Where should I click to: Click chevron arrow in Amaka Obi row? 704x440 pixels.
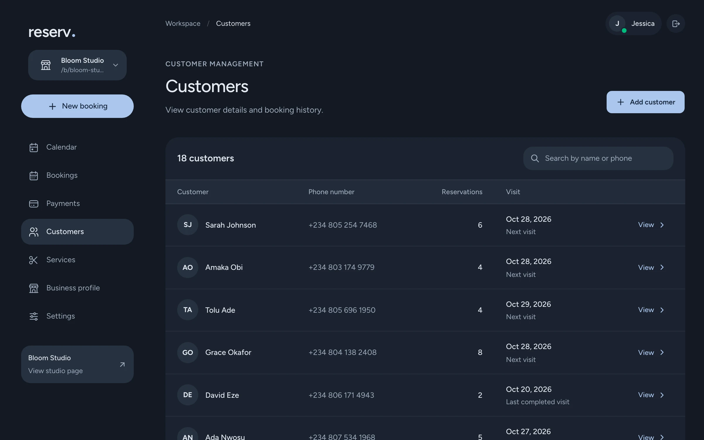tap(662, 267)
